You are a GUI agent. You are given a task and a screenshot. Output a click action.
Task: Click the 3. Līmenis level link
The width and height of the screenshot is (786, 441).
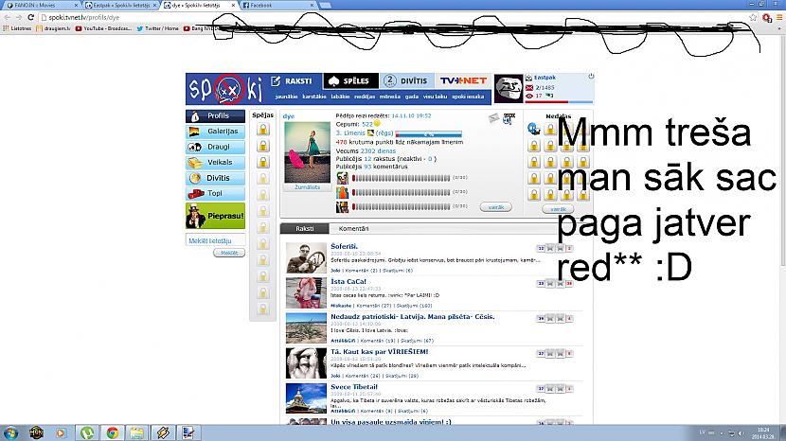[350, 133]
